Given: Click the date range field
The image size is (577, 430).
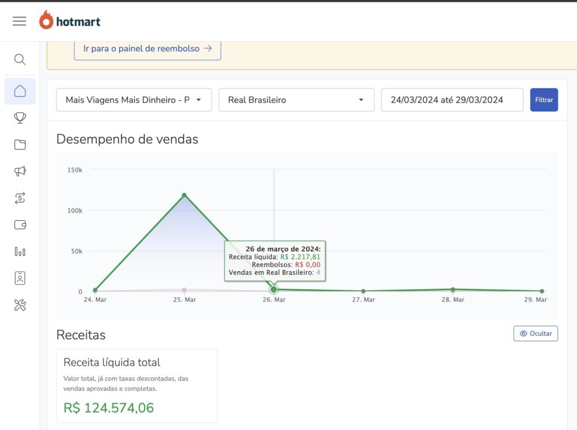Looking at the screenshot, I should click(x=452, y=100).
